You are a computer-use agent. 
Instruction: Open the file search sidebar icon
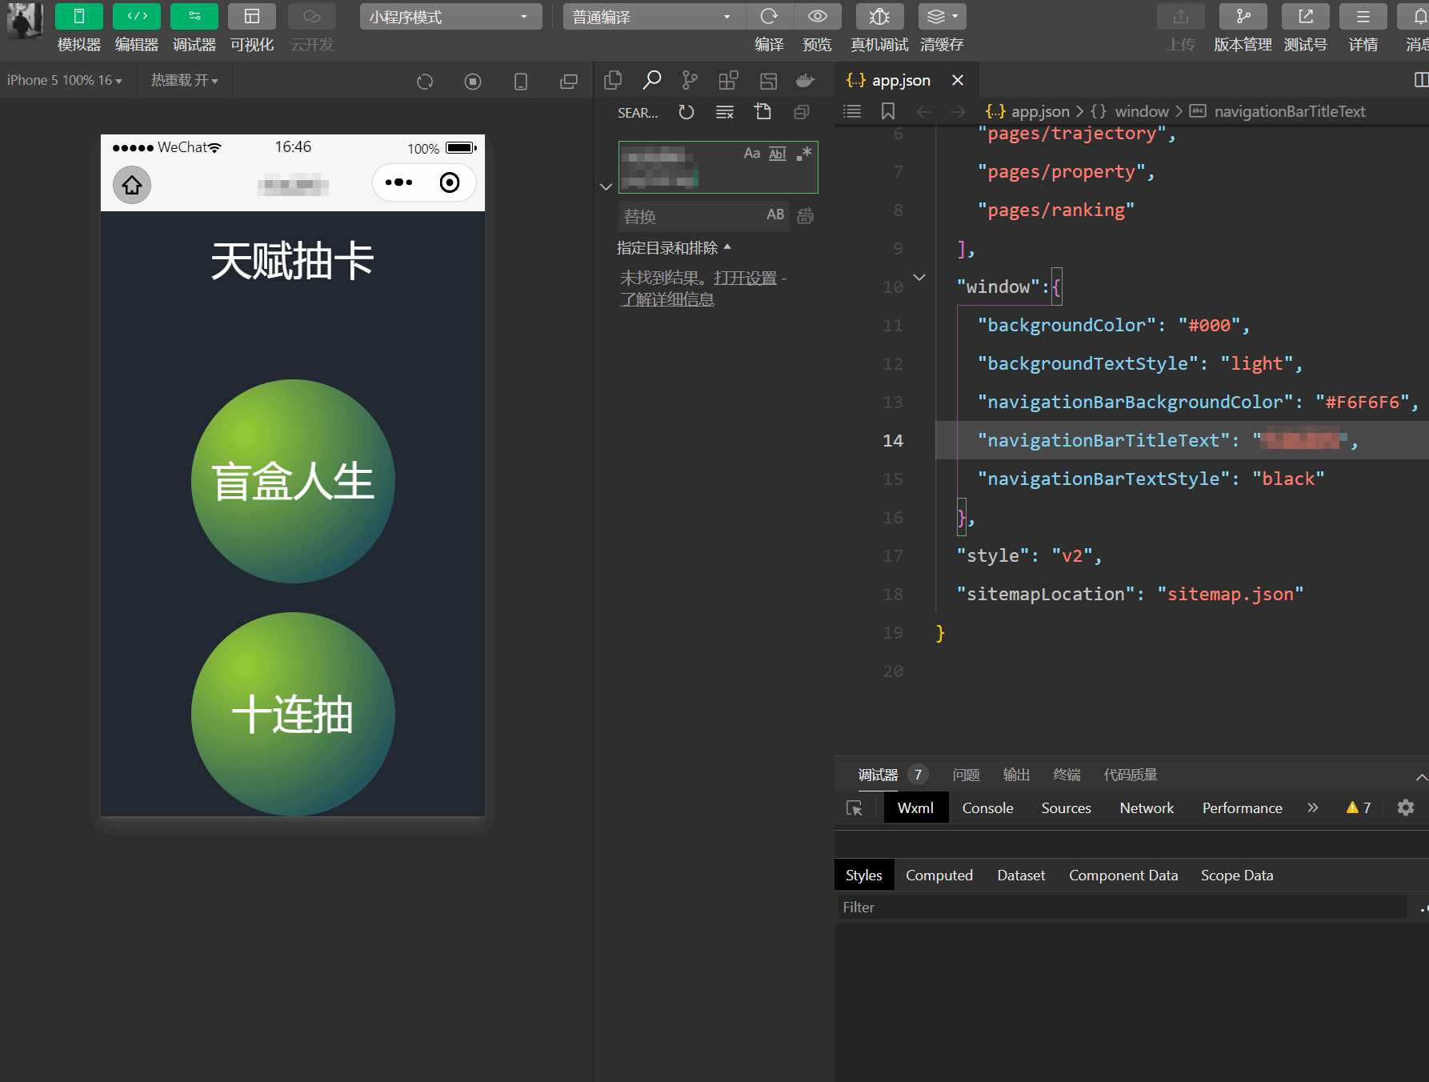point(652,80)
